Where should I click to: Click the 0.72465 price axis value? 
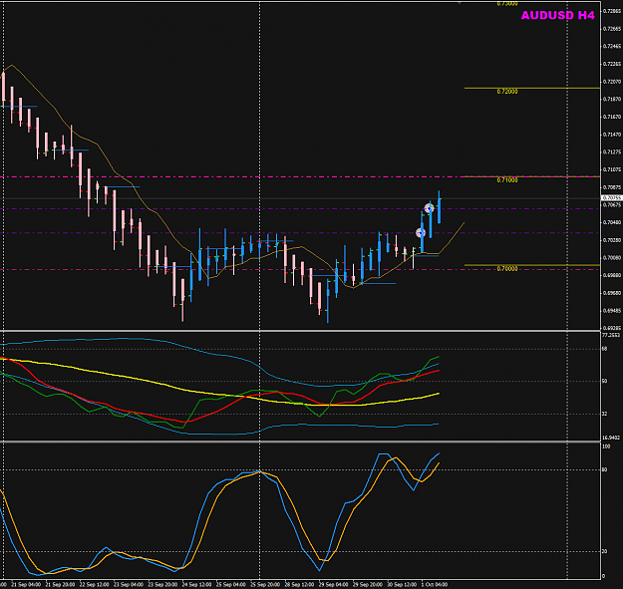tap(611, 47)
